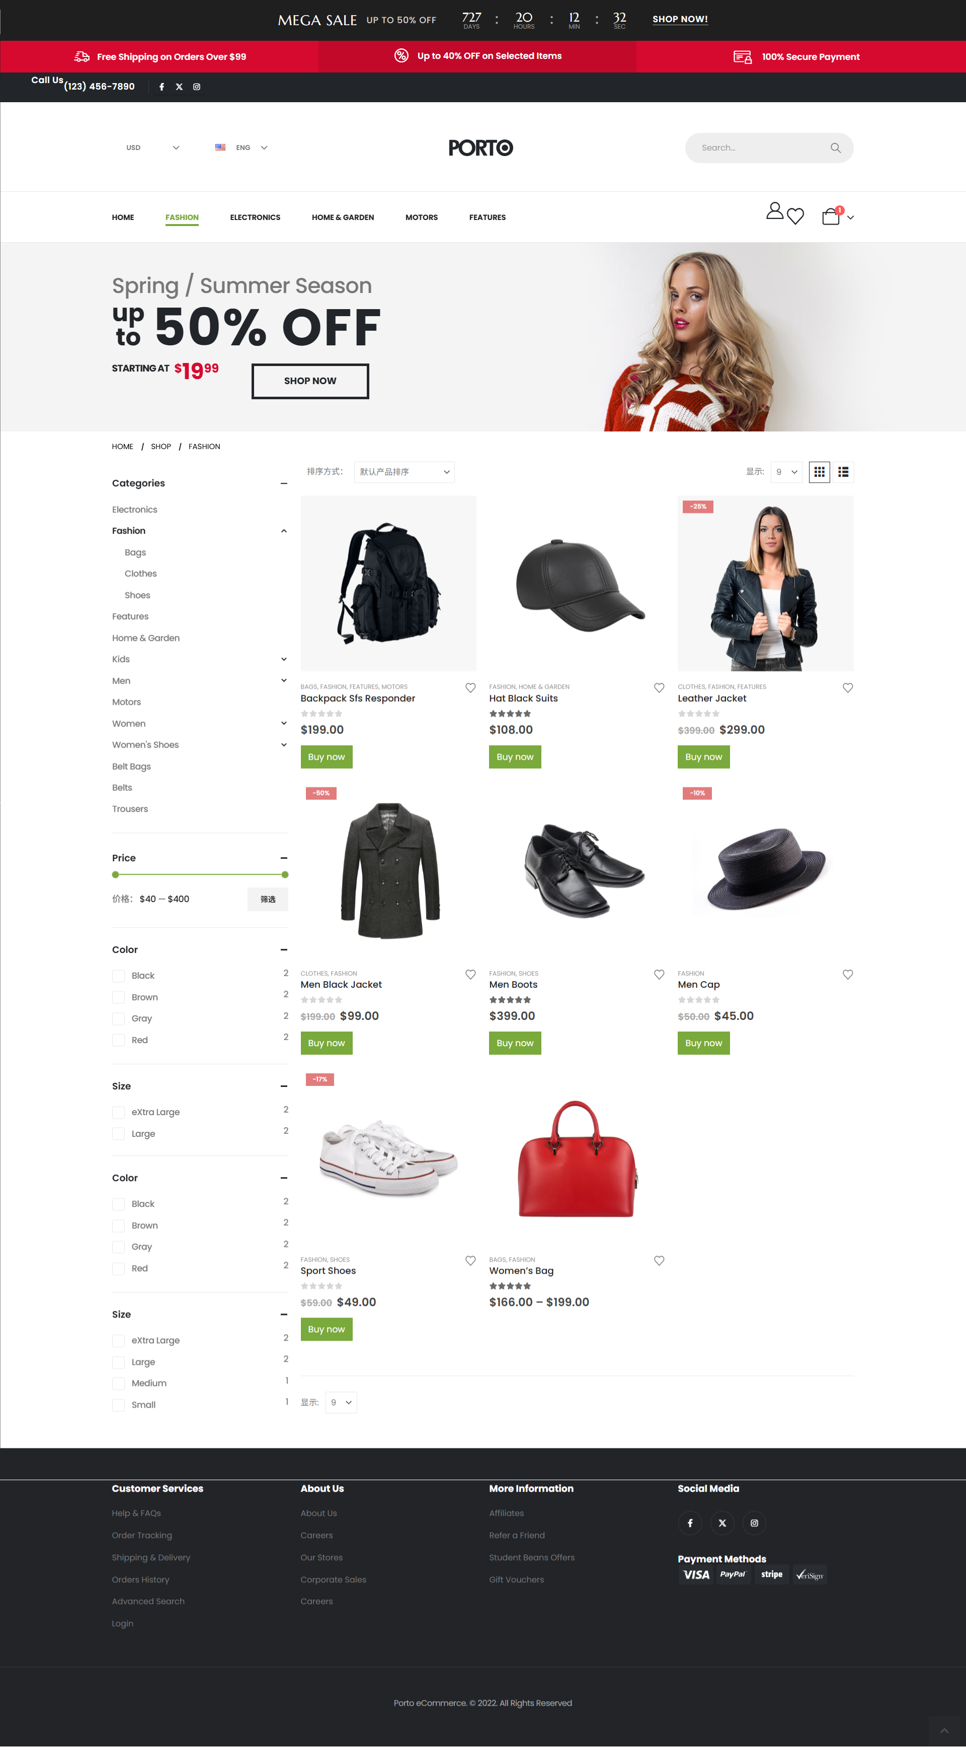Buy now the Backpack Sfs Responder
Image resolution: width=966 pixels, height=1750 pixels.
point(327,757)
